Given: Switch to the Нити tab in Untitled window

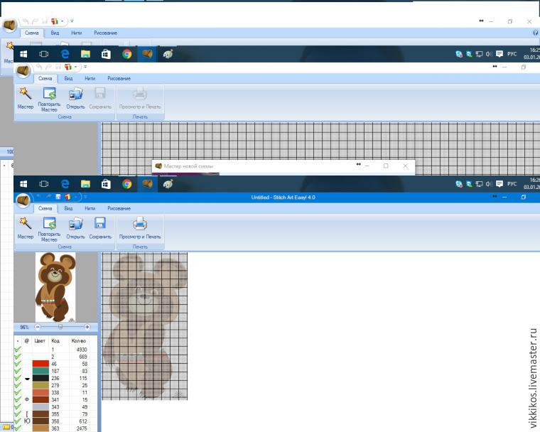Looking at the screenshot, I should [90, 208].
